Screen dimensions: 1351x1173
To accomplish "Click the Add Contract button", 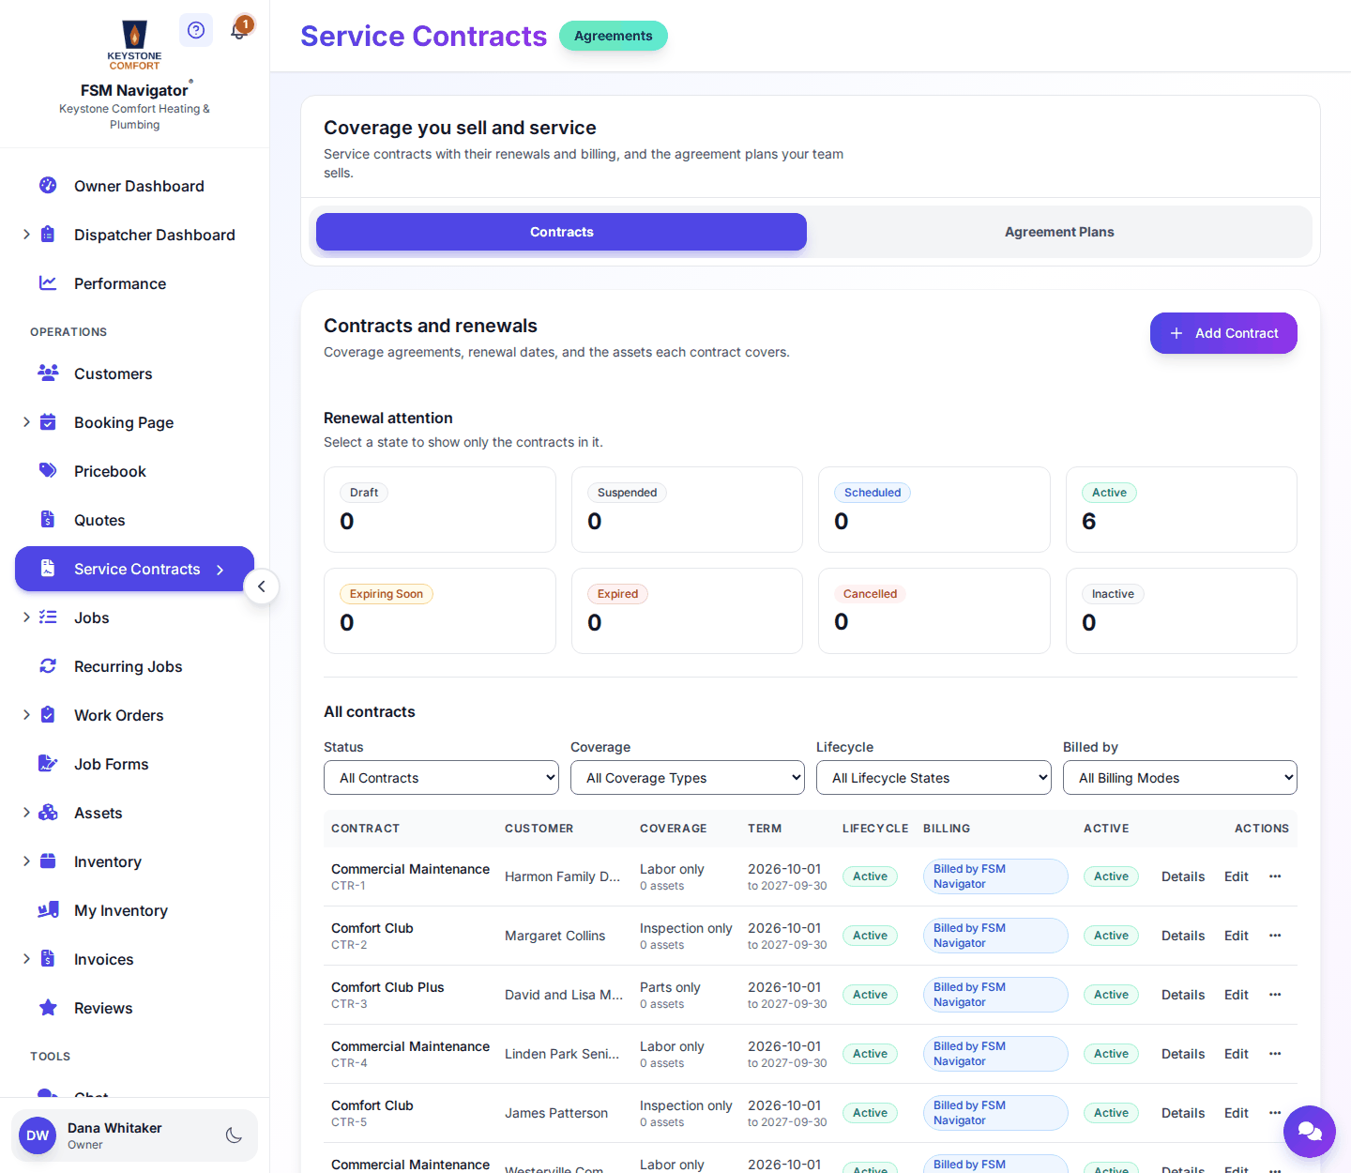I will tap(1223, 333).
